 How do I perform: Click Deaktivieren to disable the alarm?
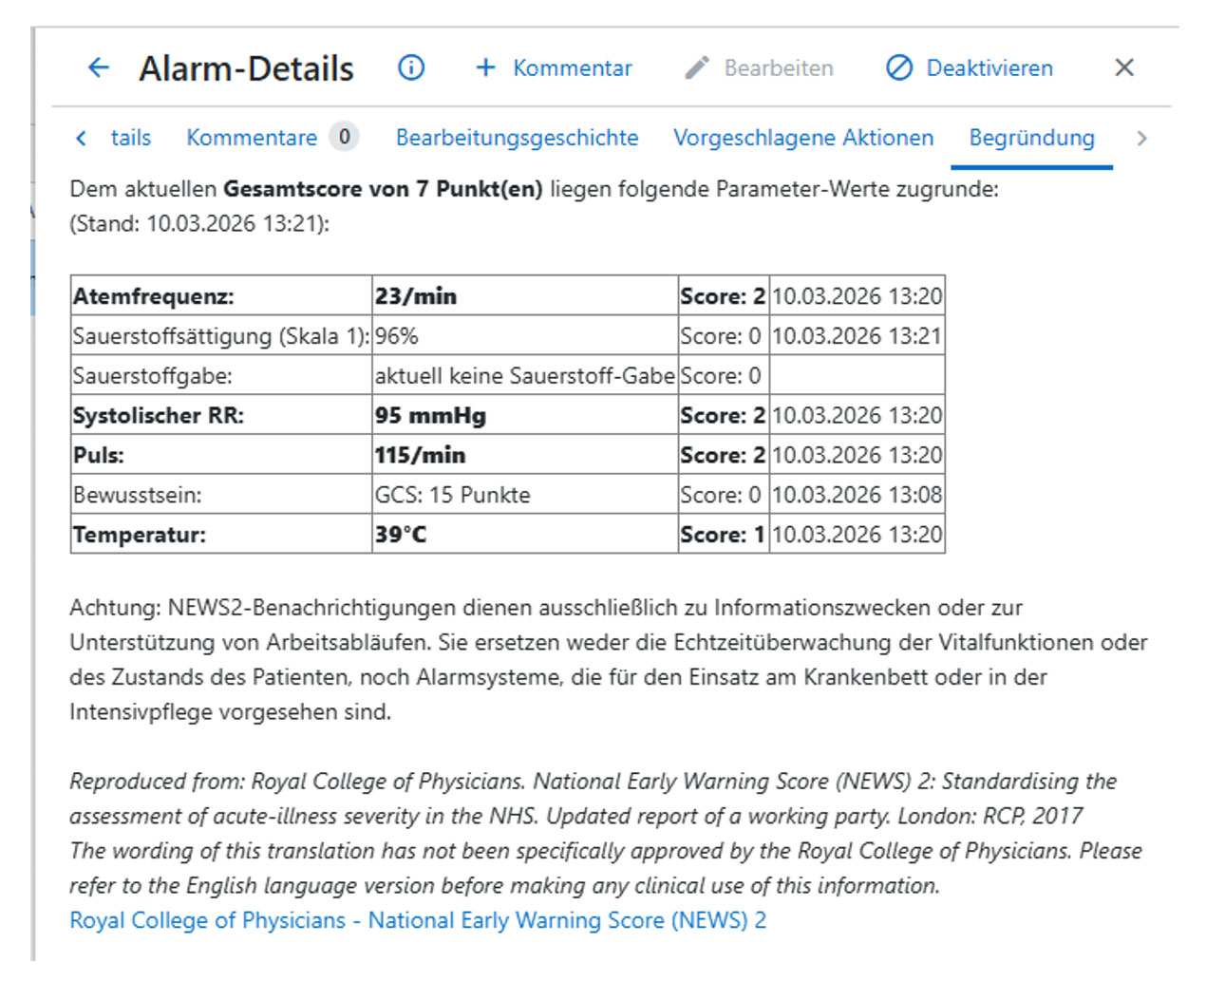989,67
